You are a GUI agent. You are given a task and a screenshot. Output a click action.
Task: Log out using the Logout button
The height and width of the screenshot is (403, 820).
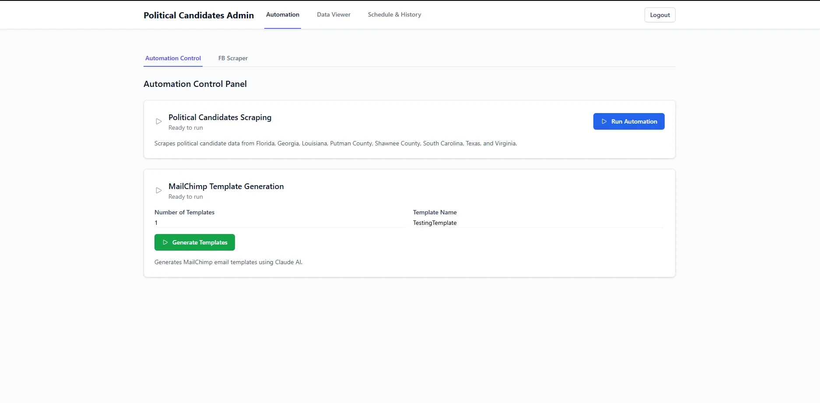tap(659, 14)
